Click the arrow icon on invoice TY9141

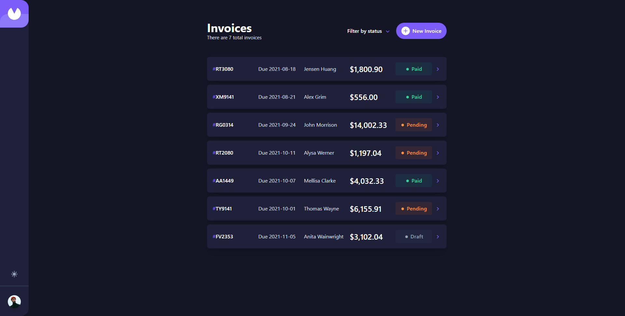pyautogui.click(x=438, y=209)
